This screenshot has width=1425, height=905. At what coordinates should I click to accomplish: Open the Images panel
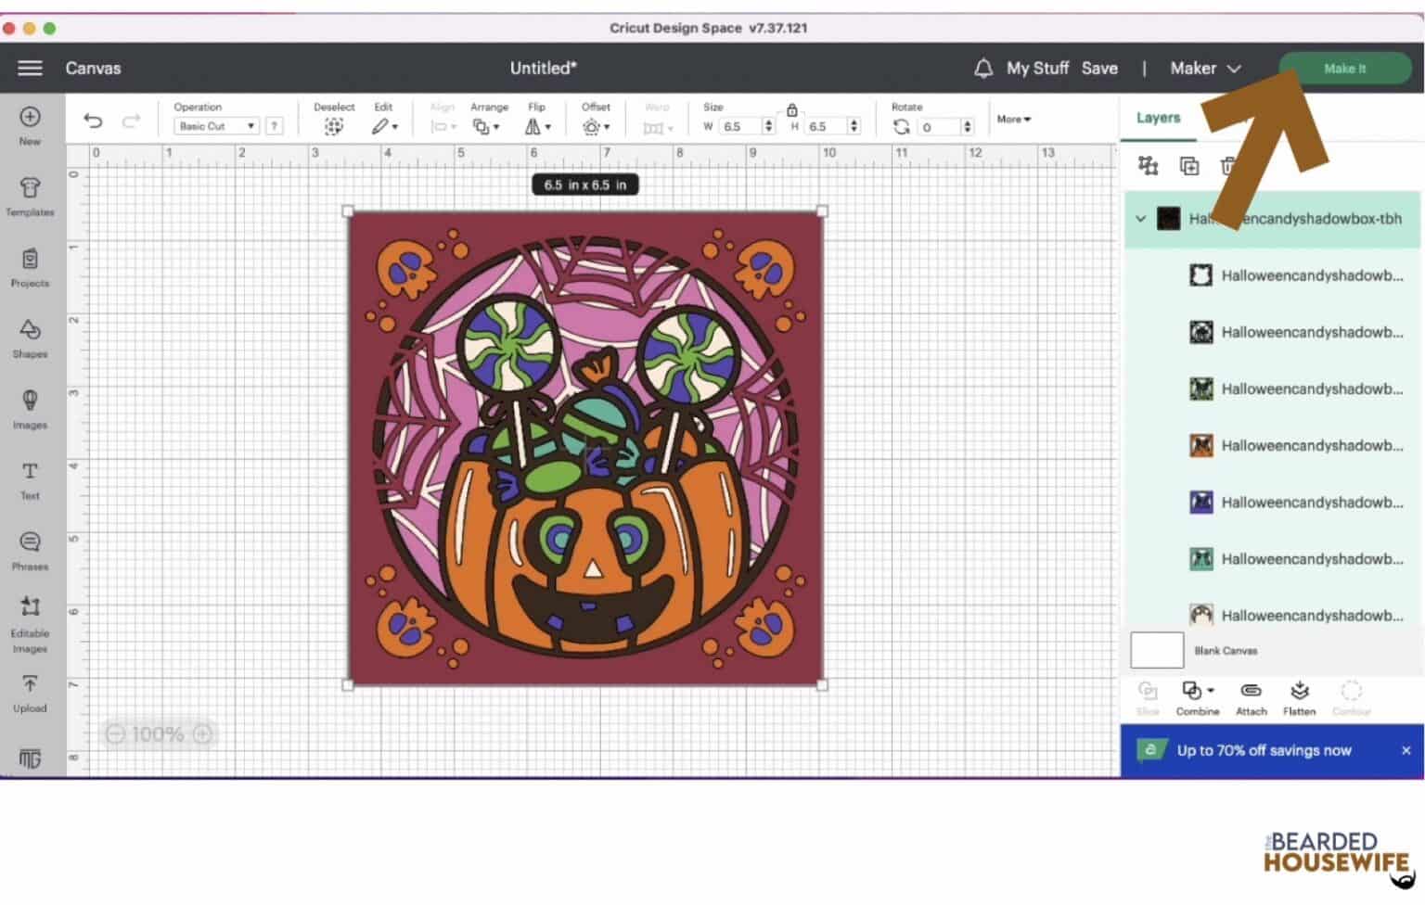(x=30, y=408)
